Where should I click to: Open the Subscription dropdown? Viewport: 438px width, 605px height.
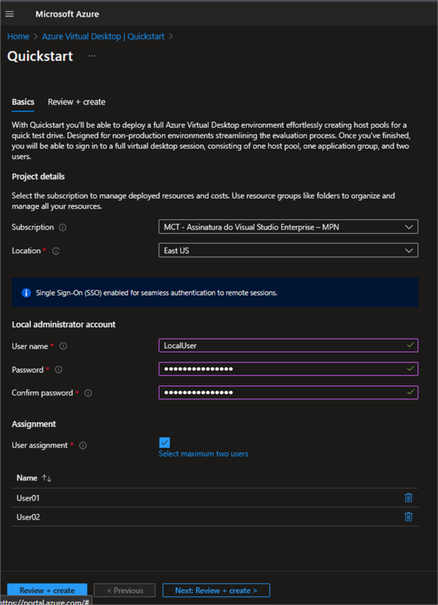288,227
